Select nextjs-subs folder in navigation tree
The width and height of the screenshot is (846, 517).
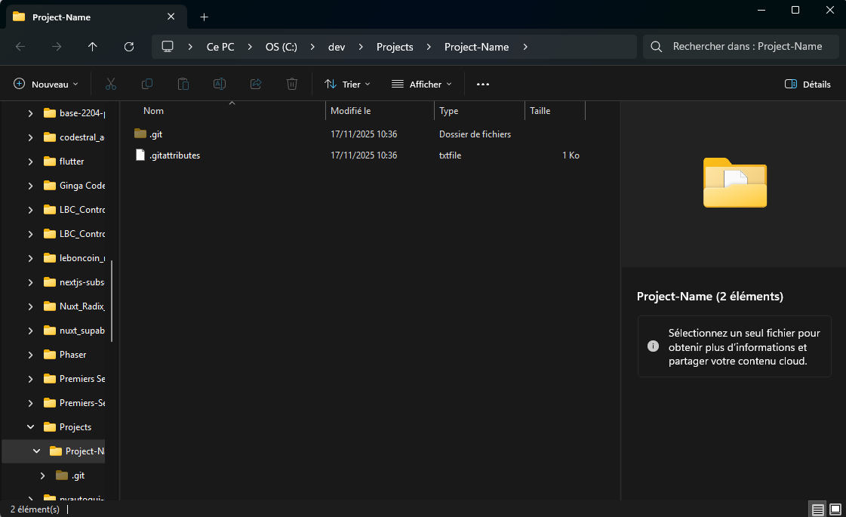click(74, 282)
